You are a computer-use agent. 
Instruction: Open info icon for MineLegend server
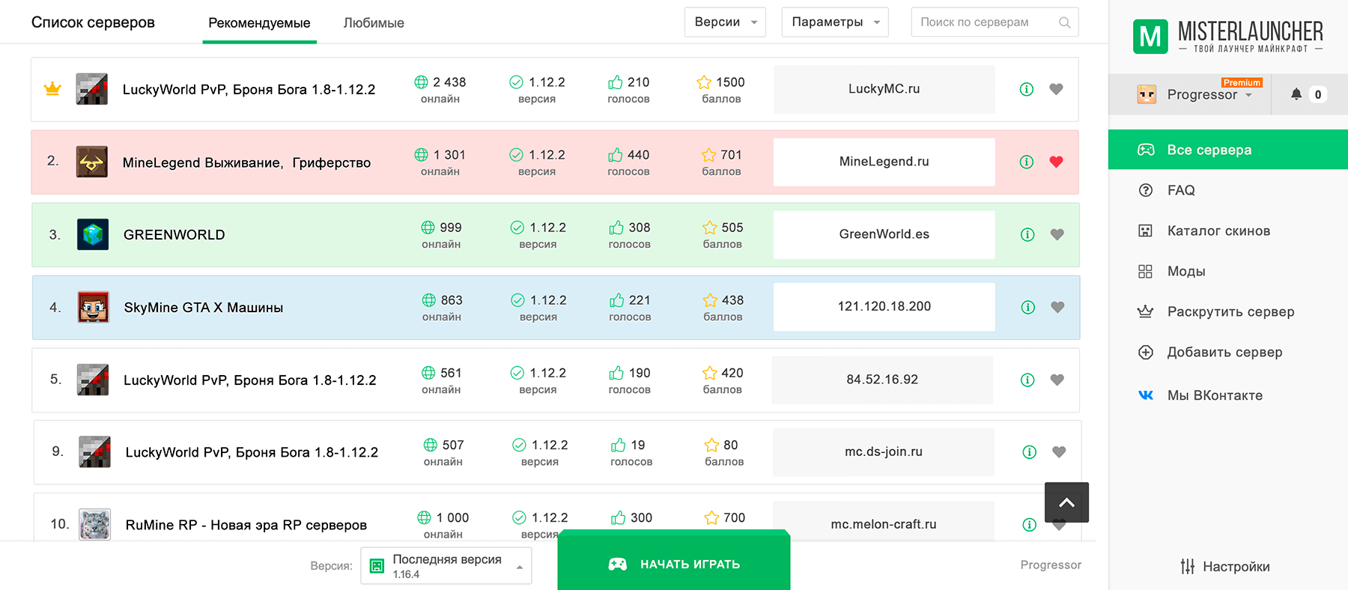coord(1027,162)
